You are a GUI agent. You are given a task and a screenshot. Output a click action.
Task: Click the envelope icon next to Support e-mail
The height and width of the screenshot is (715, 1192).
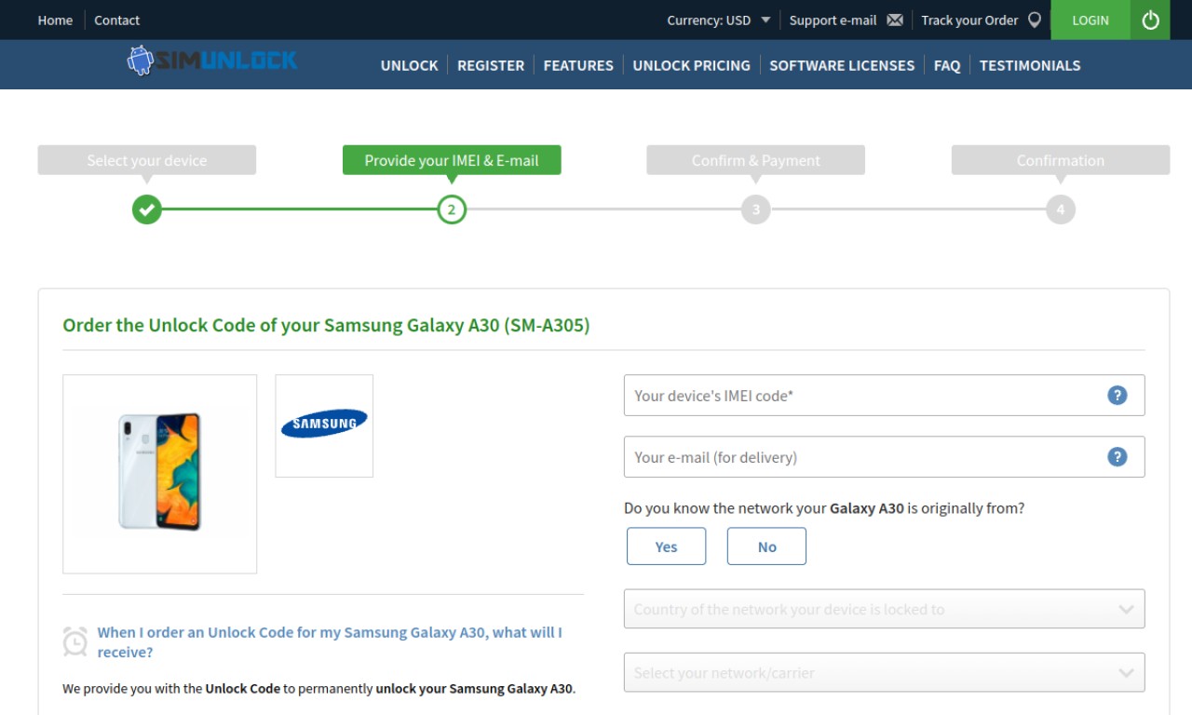(x=895, y=20)
